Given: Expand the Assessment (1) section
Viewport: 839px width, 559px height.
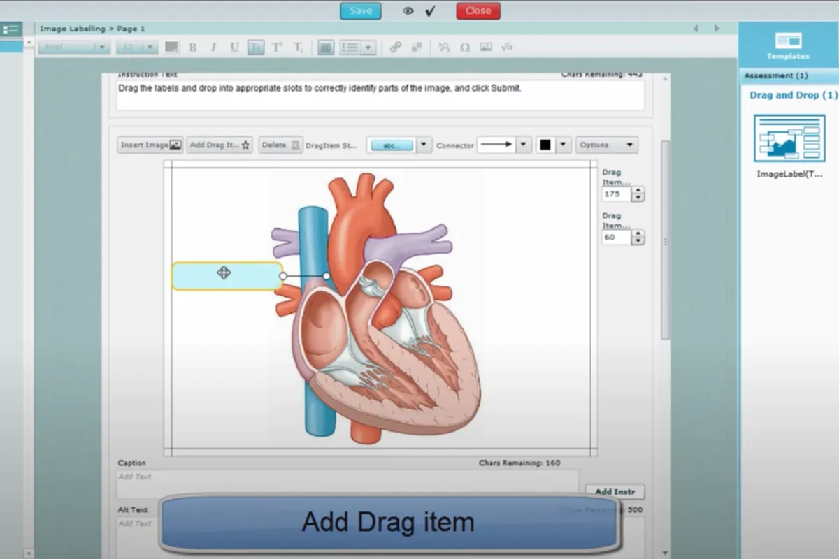Looking at the screenshot, I should (x=789, y=75).
